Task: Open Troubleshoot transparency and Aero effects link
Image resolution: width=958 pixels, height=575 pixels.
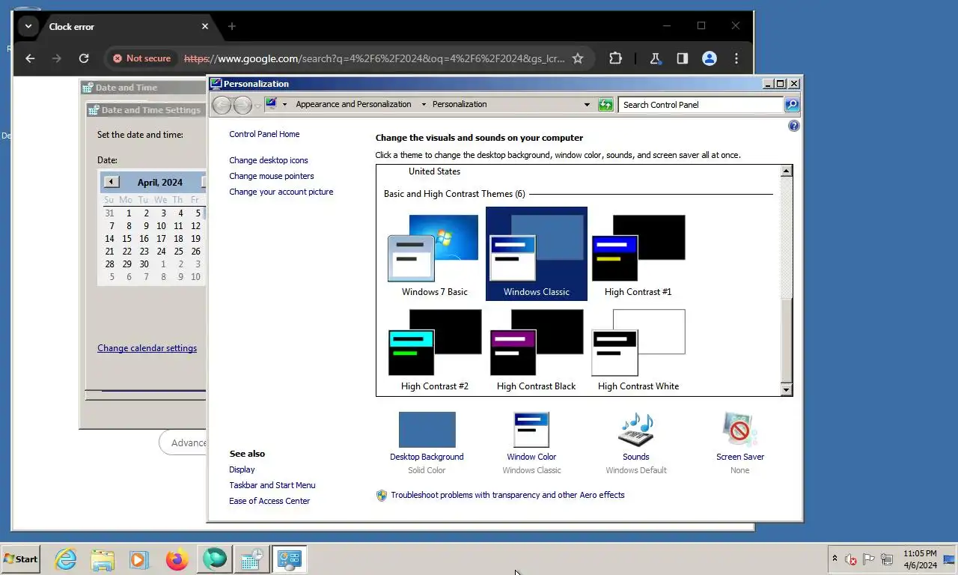Action: click(x=507, y=495)
